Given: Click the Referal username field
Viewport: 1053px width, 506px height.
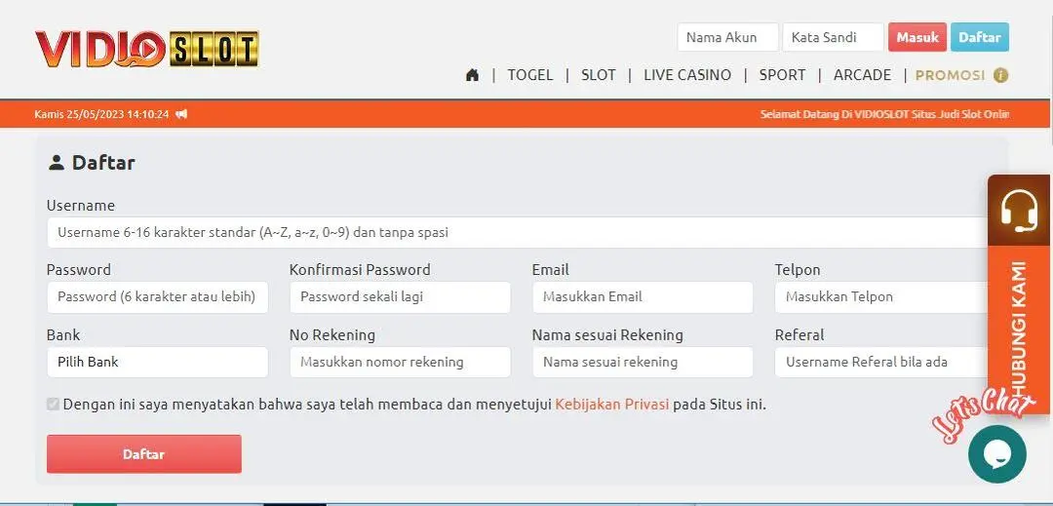Looking at the screenshot, I should tap(881, 362).
